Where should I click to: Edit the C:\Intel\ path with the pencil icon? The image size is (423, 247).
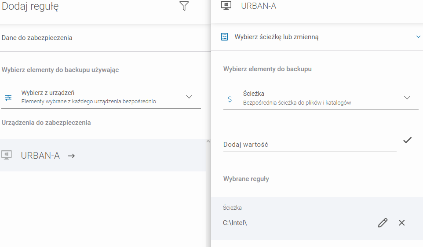(383, 223)
